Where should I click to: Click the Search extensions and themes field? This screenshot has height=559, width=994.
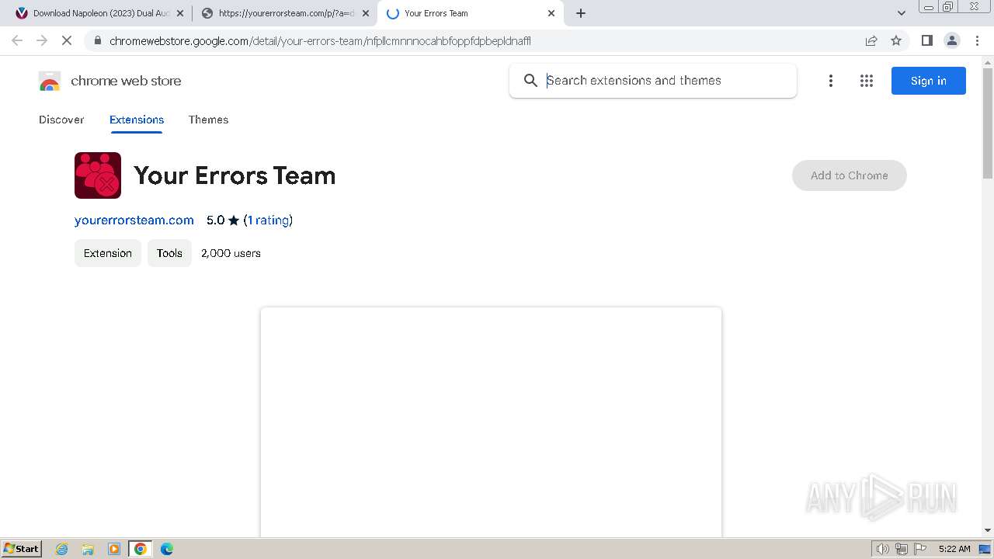[x=653, y=81]
